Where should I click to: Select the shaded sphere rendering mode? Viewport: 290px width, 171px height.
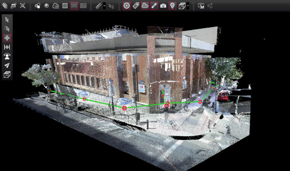click(x=47, y=6)
